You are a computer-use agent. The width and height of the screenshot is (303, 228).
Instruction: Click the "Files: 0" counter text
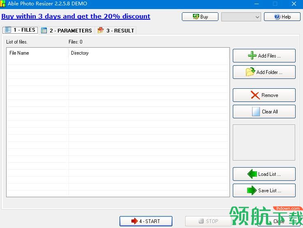[x=76, y=42]
